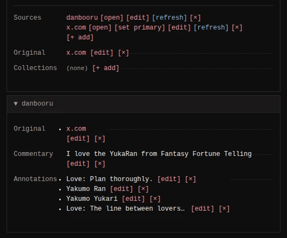Select 'Yakumo Ran' annotation text

86,189
